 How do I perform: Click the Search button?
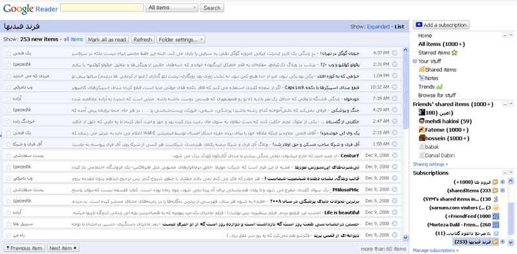(x=212, y=8)
